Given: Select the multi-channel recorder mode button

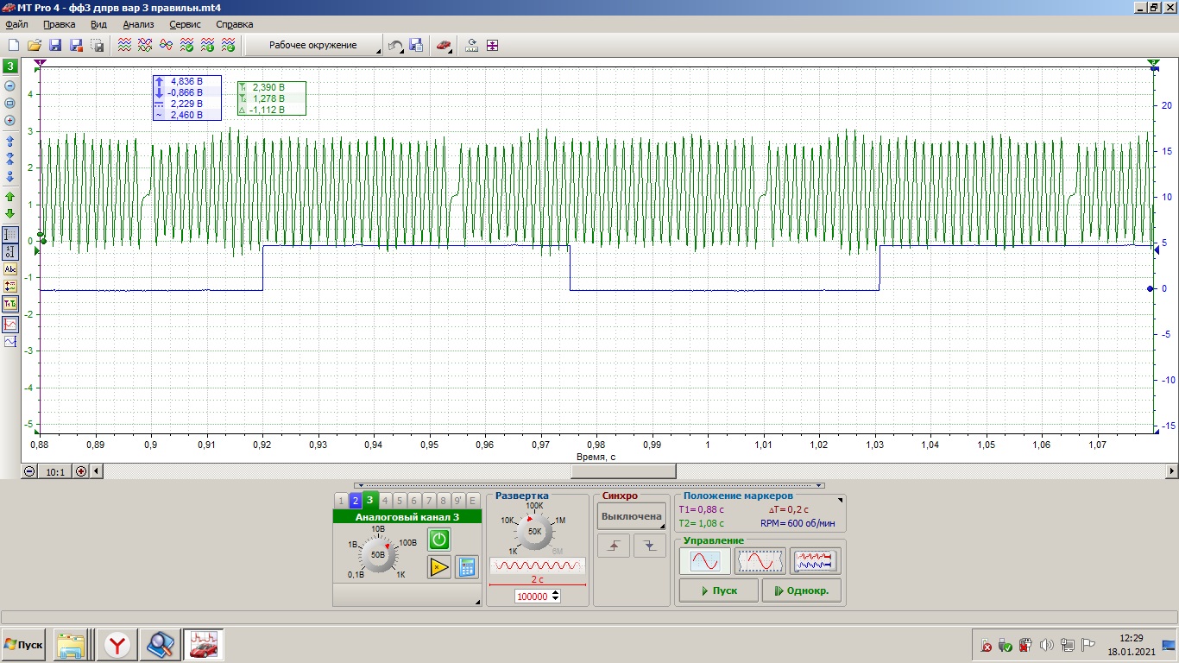Looking at the screenshot, I should [816, 561].
